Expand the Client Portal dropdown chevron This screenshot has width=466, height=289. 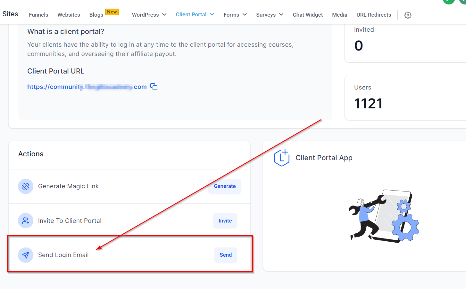coord(212,14)
